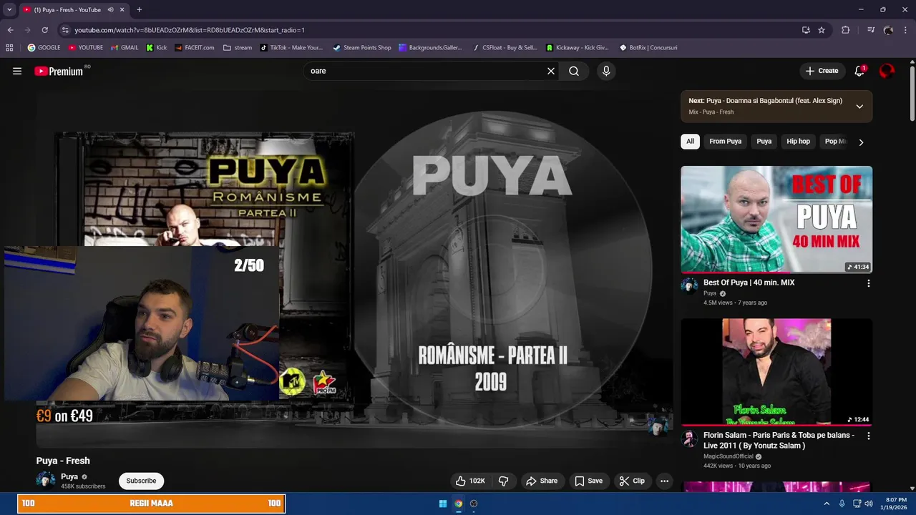The width and height of the screenshot is (916, 515).
Task: Open the Windows Start menu
Action: pyautogui.click(x=443, y=504)
